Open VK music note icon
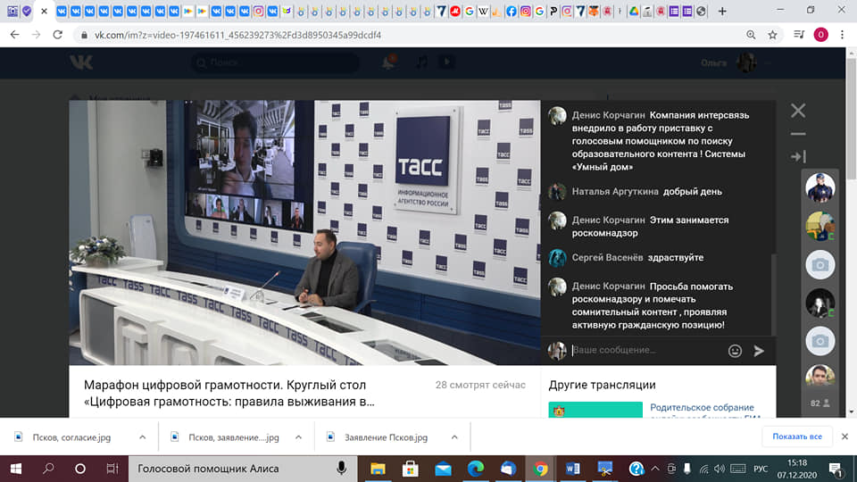 point(421,62)
